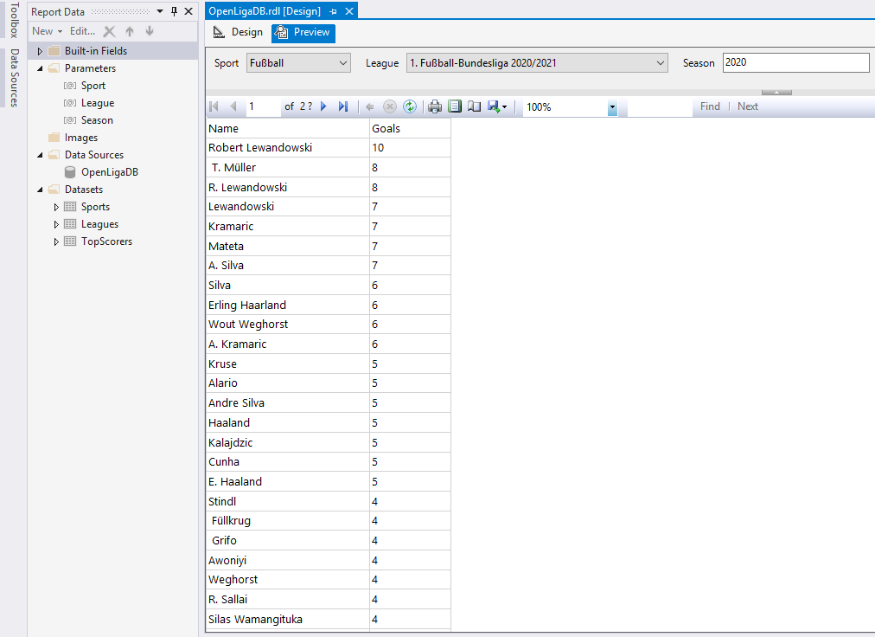
Task: Expand the Built-in Fields folder
Action: coord(40,51)
